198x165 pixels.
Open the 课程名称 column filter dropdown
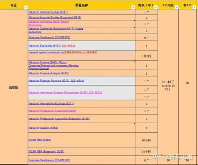(x=133, y=8)
